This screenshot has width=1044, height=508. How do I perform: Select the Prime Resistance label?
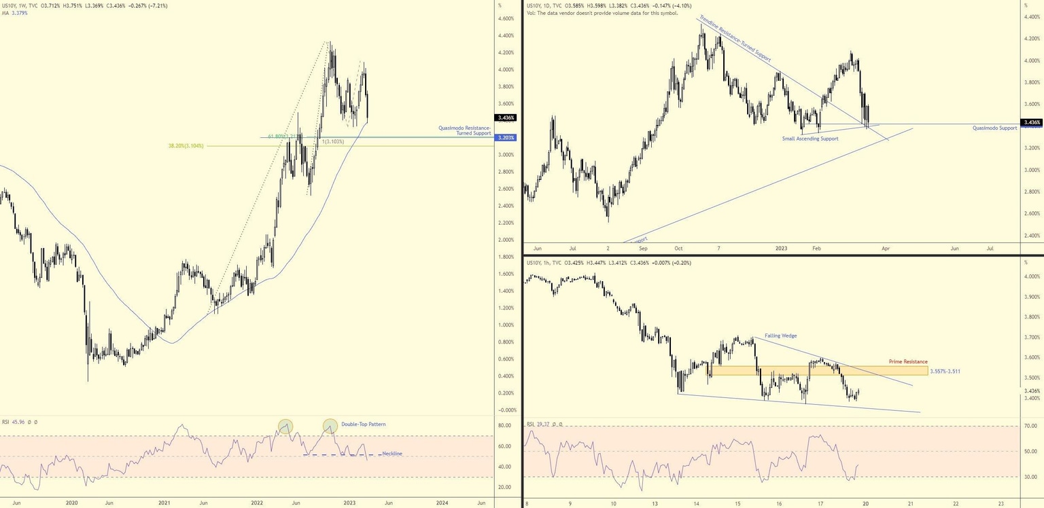coord(908,362)
